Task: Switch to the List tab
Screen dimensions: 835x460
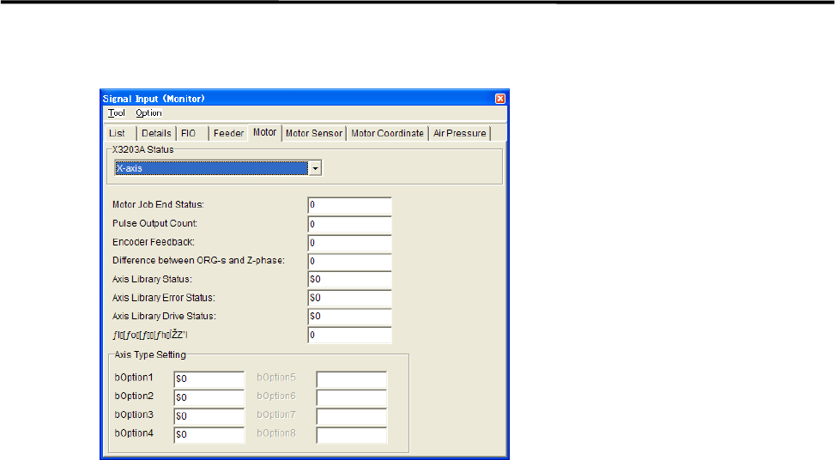Action: [x=120, y=133]
